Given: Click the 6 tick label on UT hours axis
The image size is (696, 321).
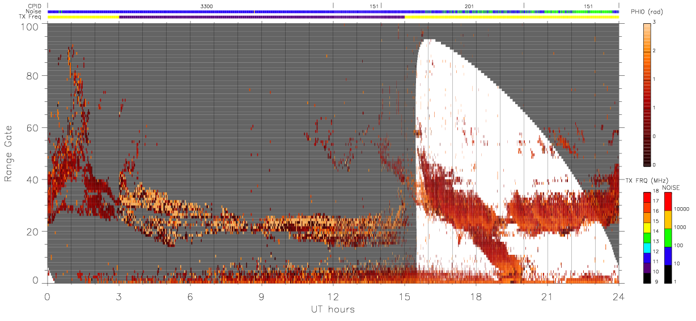Looking at the screenshot, I should 190,296.
